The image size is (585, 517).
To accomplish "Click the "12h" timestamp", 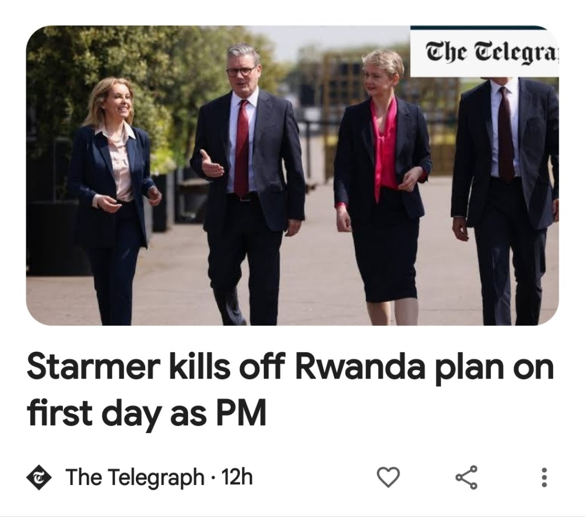I will pos(237,476).
